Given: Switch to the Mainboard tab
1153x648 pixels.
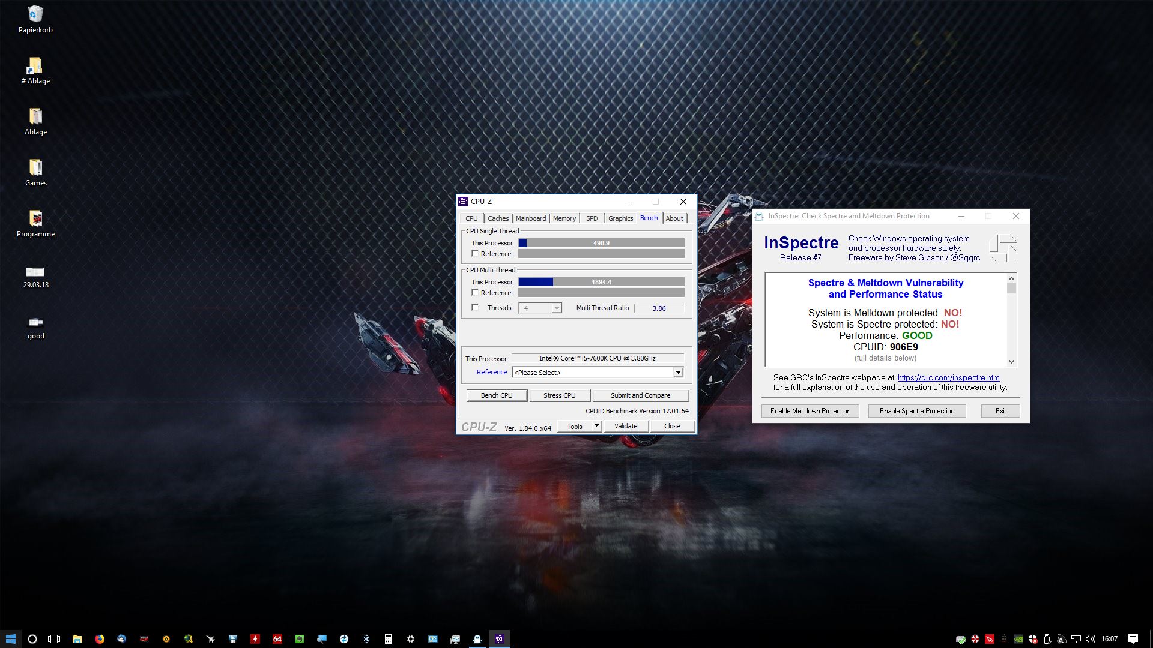Looking at the screenshot, I should [x=531, y=218].
